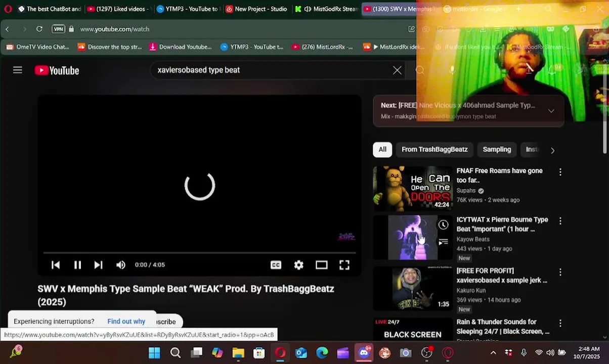
Task: Toggle the system tray microphone icon
Action: (x=524, y=352)
